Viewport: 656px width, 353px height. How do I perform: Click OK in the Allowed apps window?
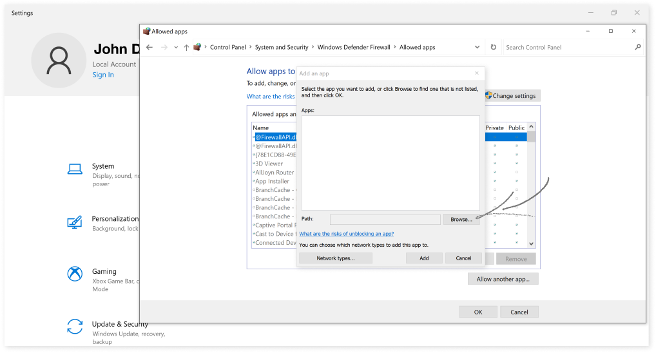pos(478,312)
